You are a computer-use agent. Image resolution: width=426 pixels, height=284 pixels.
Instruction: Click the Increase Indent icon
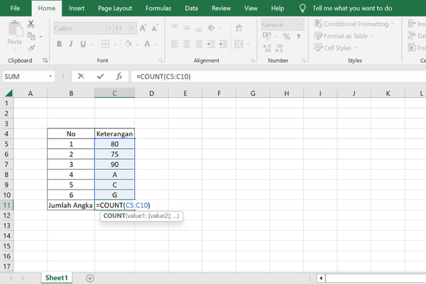click(x=223, y=44)
